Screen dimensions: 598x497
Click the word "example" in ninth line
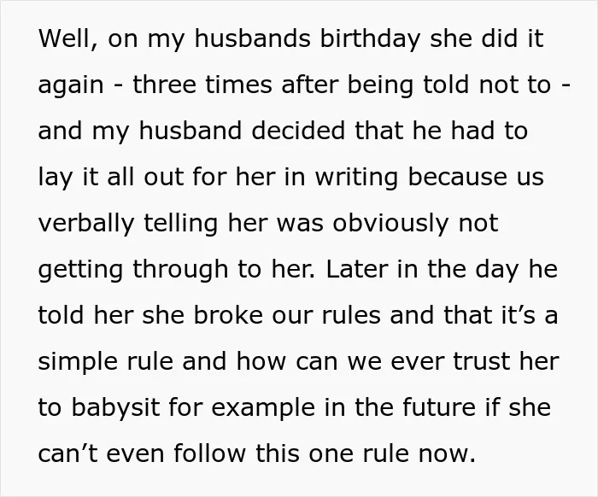(x=263, y=407)
